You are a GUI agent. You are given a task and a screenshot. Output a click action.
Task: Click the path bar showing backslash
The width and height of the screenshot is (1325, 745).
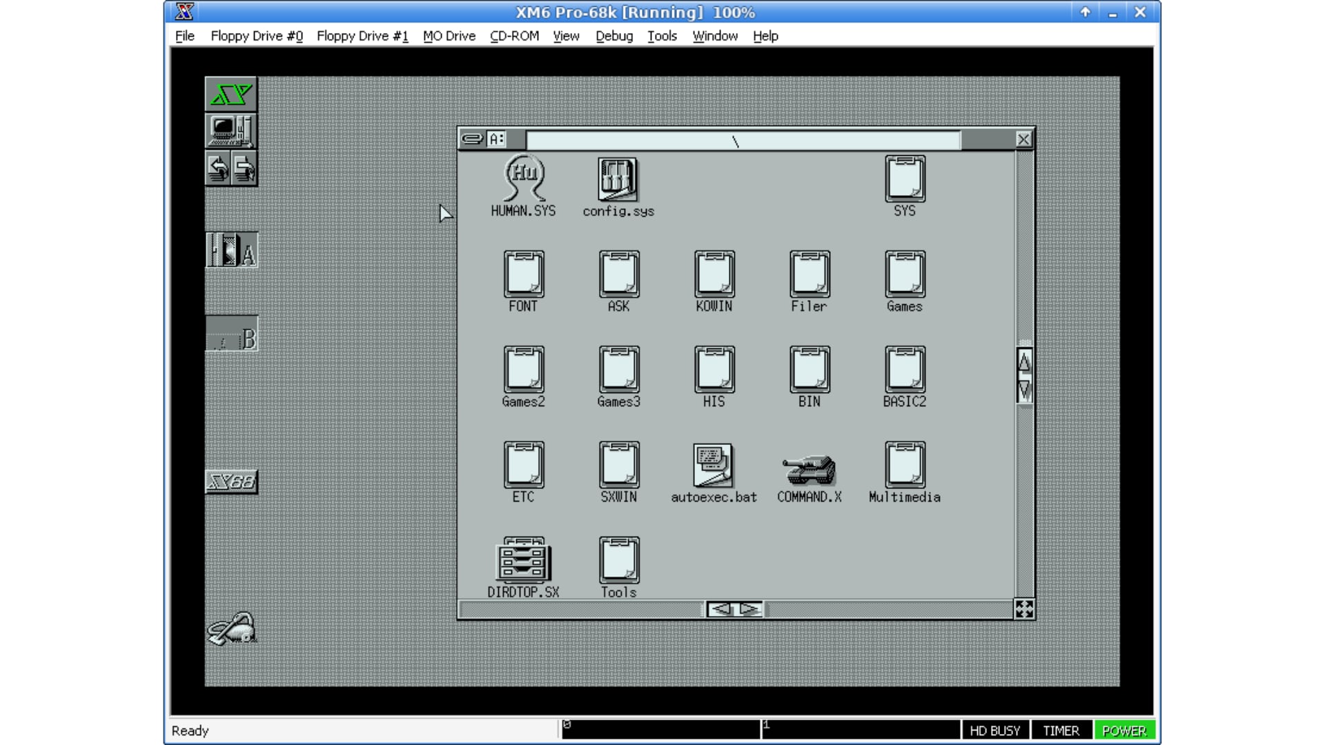pyautogui.click(x=743, y=141)
